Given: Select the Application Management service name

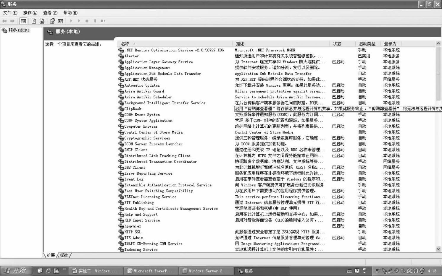Looking at the screenshot, I should [x=147, y=68].
